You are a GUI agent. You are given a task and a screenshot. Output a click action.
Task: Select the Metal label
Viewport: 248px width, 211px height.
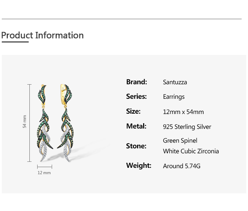(x=136, y=126)
